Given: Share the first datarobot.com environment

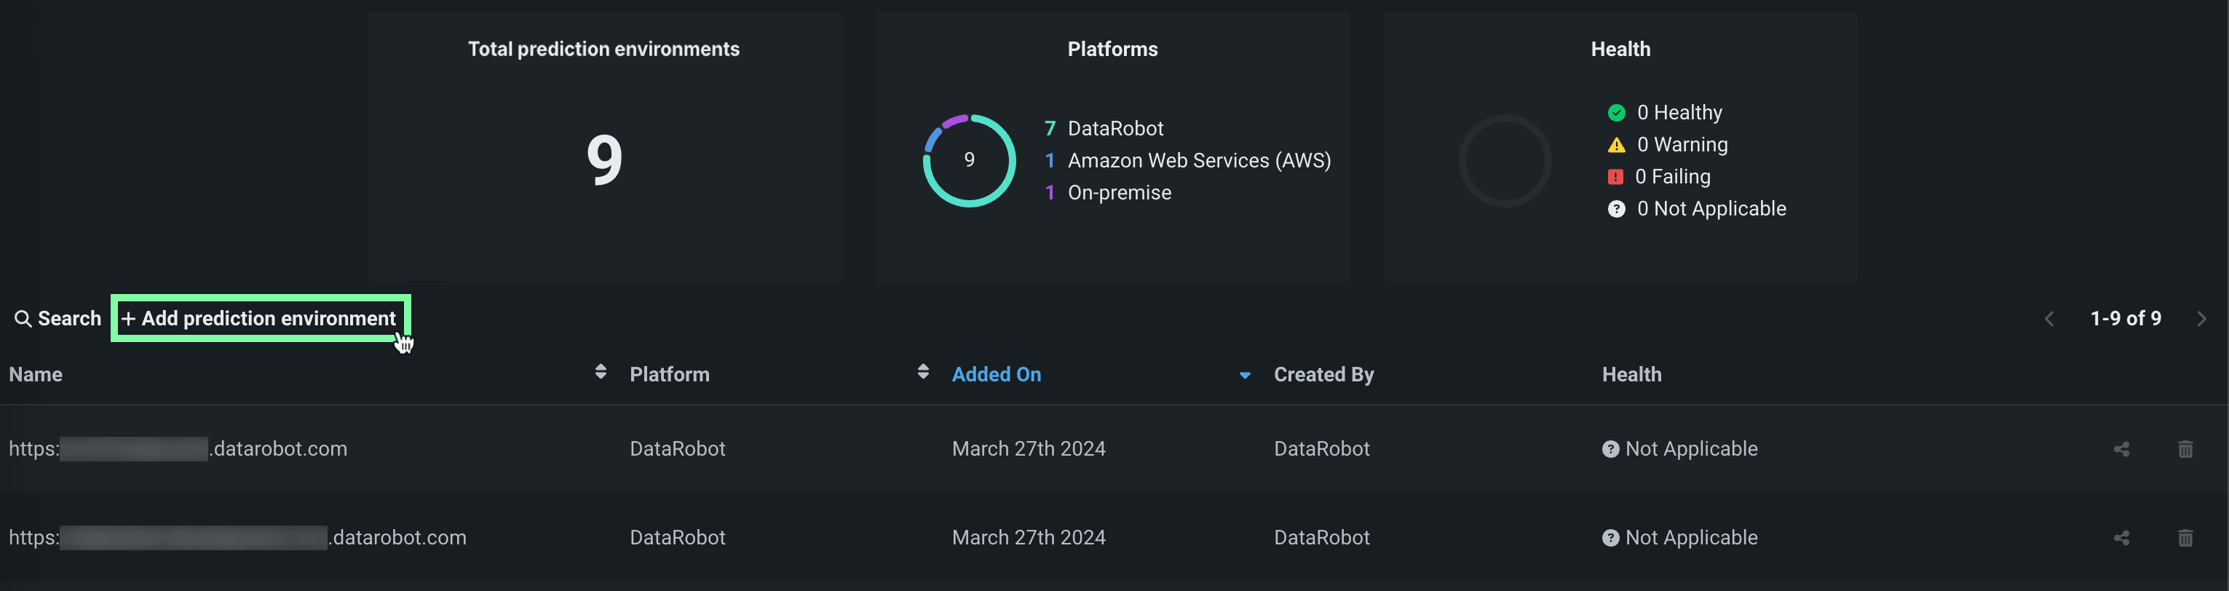Looking at the screenshot, I should coord(2121,449).
